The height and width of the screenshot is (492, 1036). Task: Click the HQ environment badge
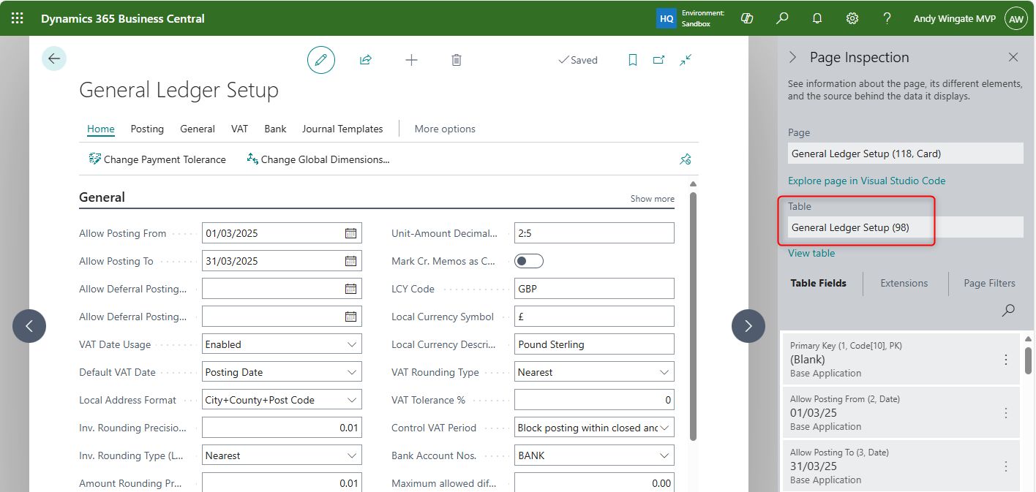667,19
